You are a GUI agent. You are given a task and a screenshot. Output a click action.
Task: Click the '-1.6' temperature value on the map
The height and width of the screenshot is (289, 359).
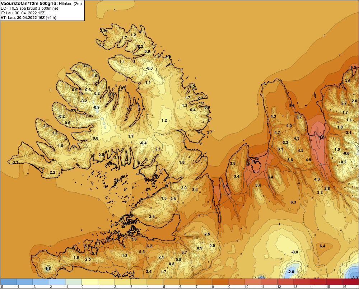[47, 269]
